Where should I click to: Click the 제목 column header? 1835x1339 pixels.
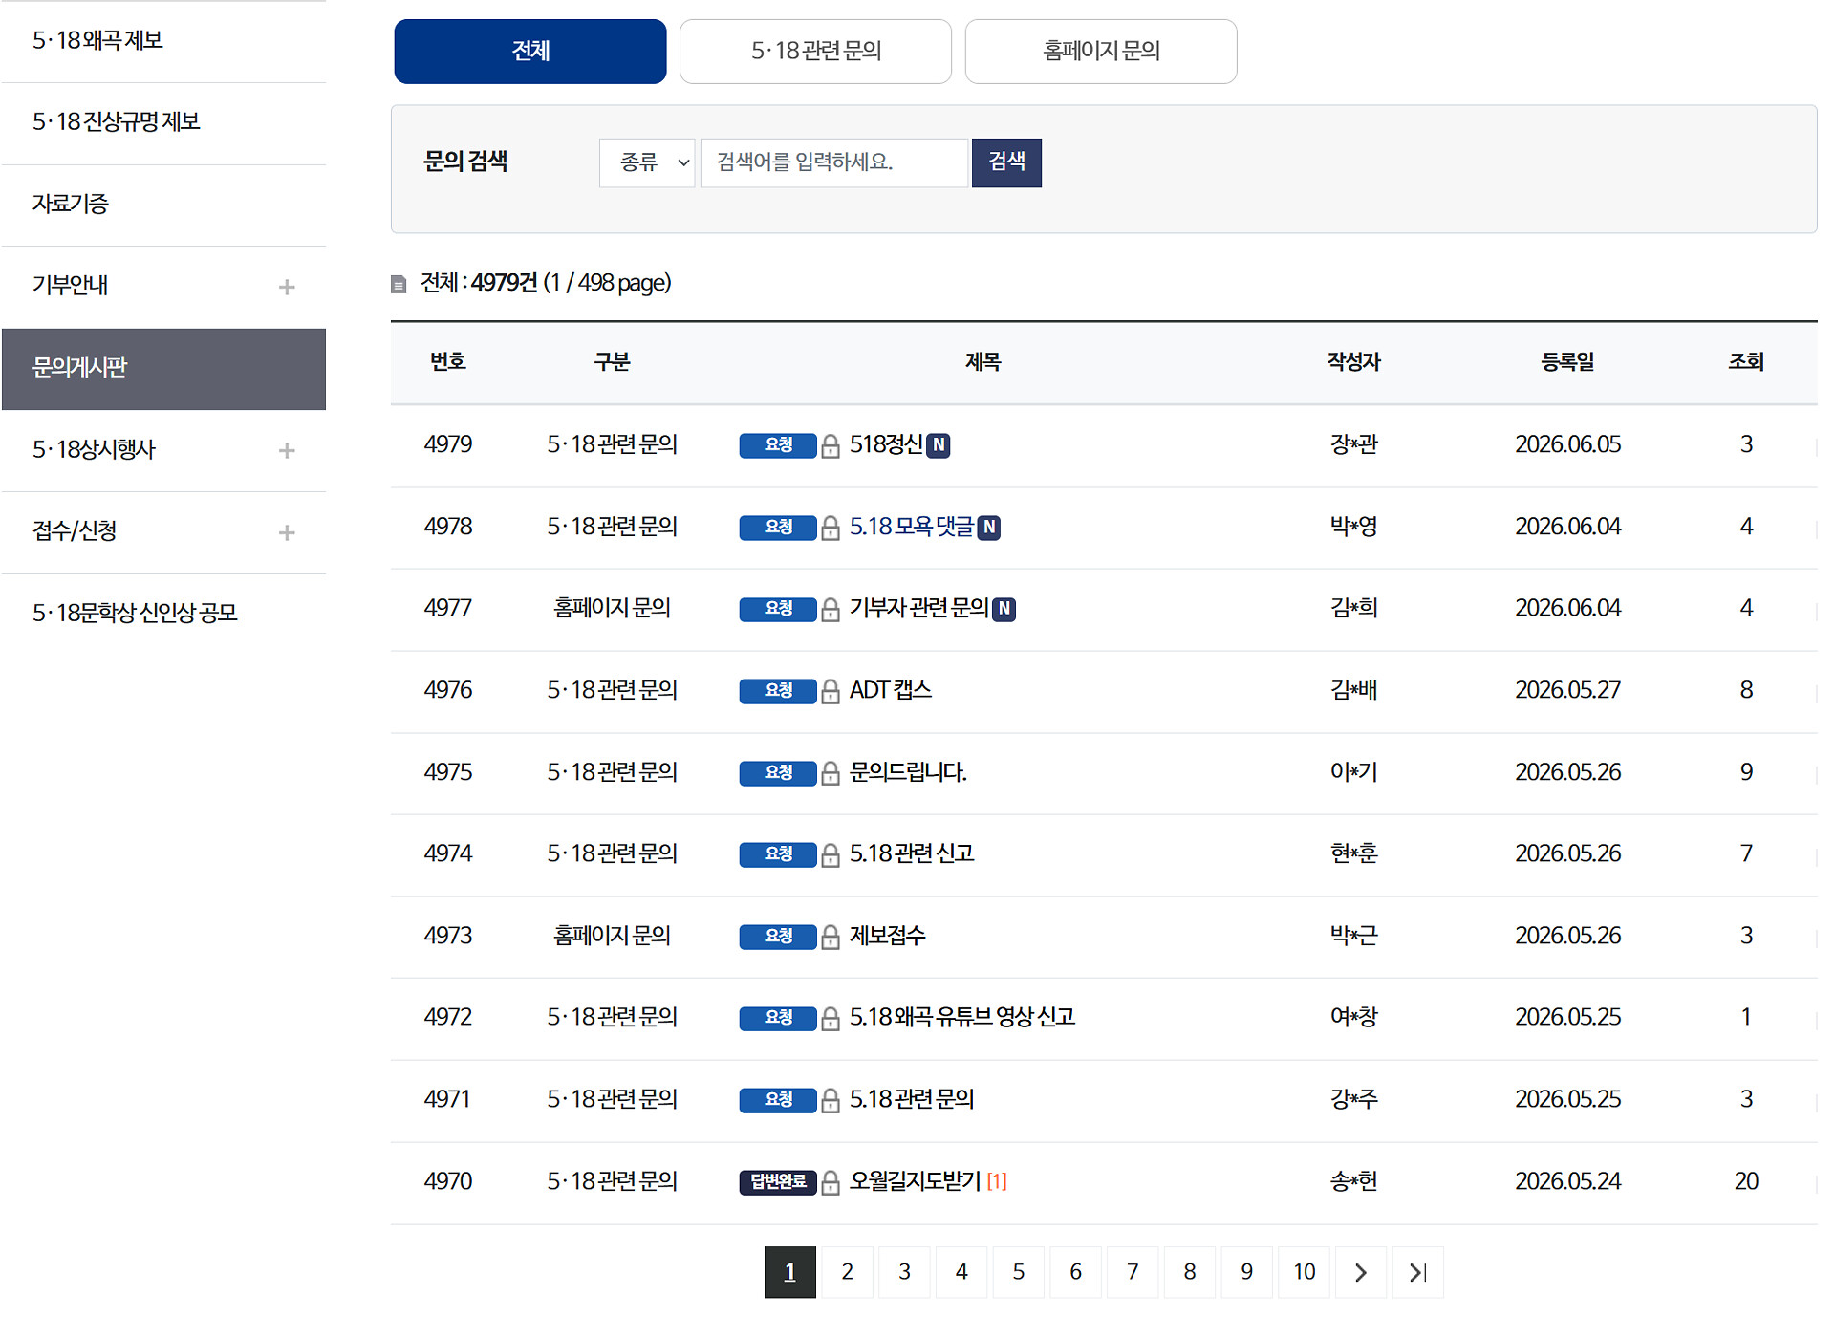pos(982,362)
